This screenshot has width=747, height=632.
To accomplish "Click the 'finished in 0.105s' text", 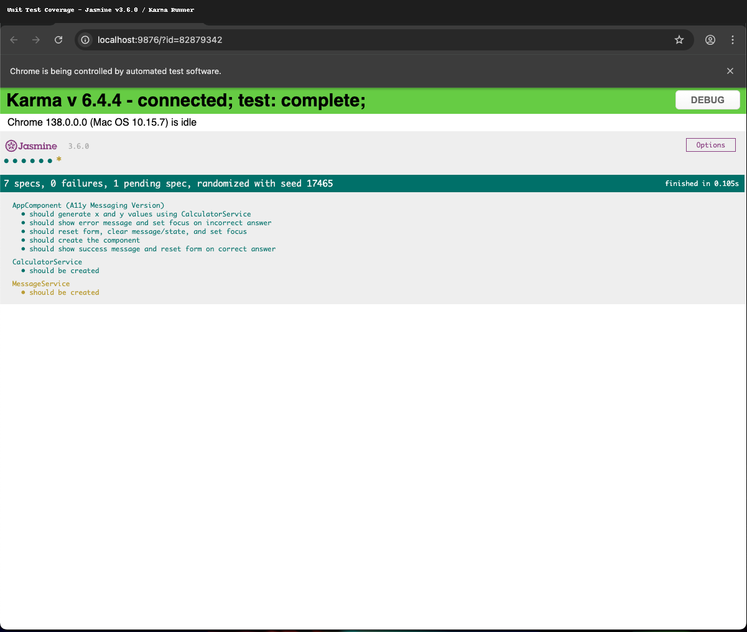I will (702, 184).
